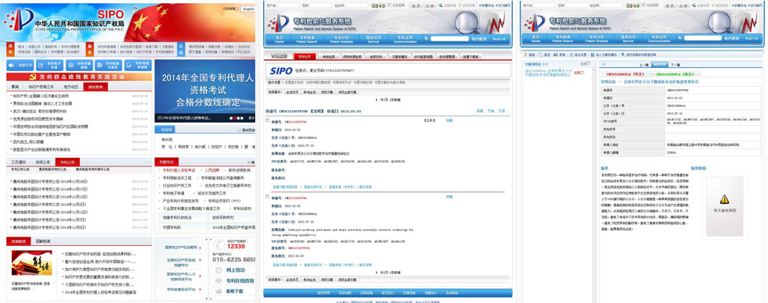The image size is (768, 303).
Task: Select the red highlighted news tab on the homepage
Action: pos(96,86)
